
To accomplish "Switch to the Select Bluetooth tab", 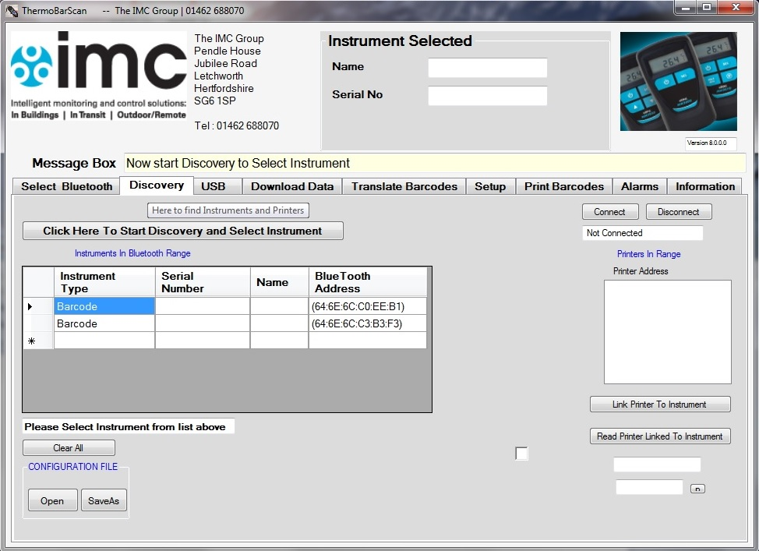I will tap(66, 186).
